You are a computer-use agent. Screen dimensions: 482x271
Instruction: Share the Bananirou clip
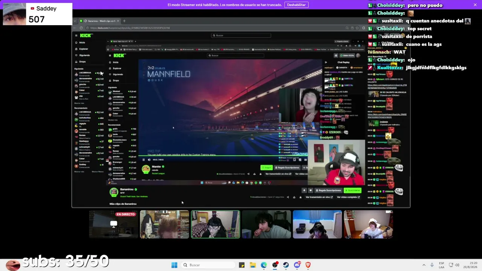click(x=288, y=197)
